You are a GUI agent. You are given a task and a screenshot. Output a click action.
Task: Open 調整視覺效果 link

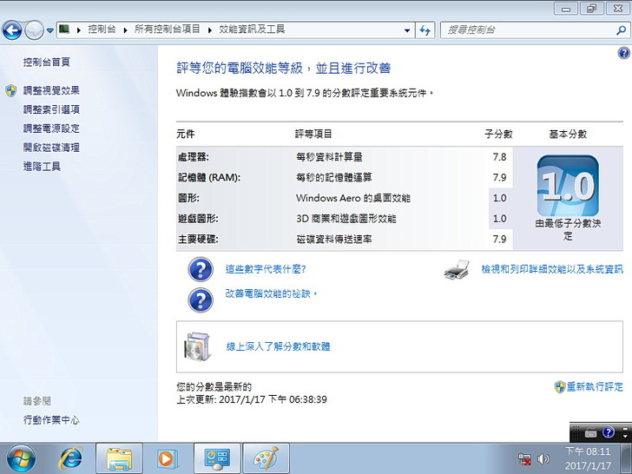51,90
